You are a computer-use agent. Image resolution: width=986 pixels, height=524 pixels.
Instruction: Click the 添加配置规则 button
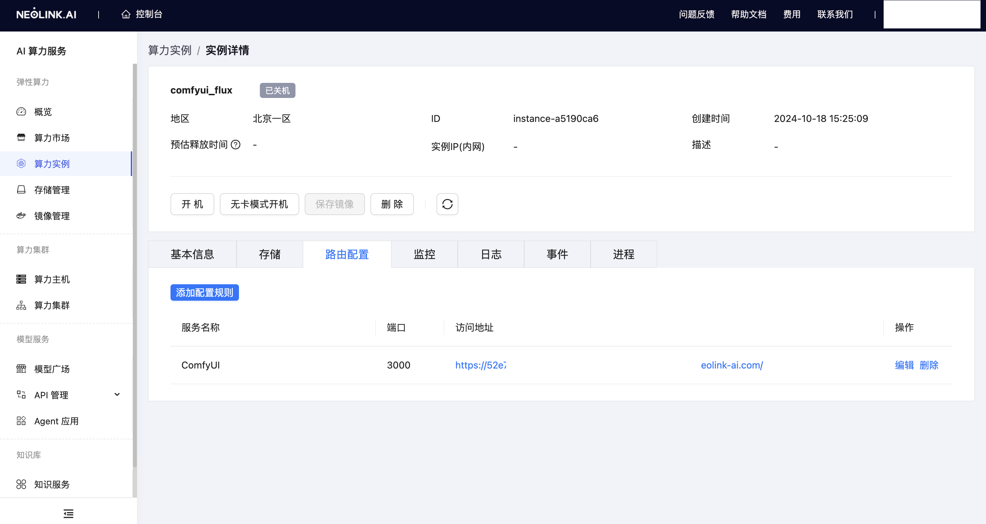tap(204, 292)
